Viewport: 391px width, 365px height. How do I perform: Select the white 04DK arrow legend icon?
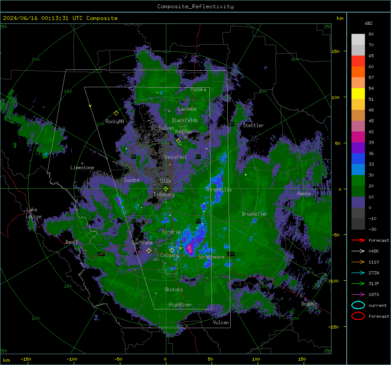(358, 251)
